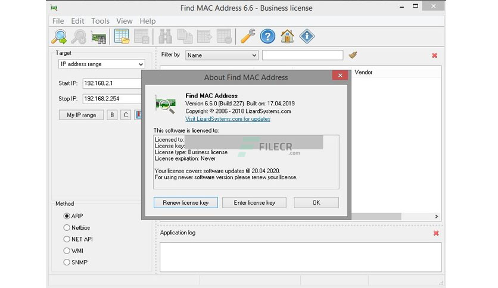Viewport: 498px width, 288px height.
Task: Click 'License expiration: Never' text
Action: click(x=185, y=158)
